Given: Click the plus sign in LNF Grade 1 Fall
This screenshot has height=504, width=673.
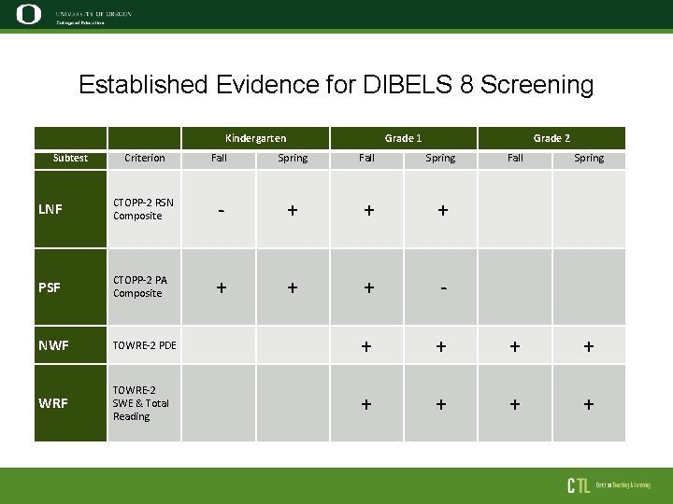Looking at the screenshot, I should [x=368, y=210].
